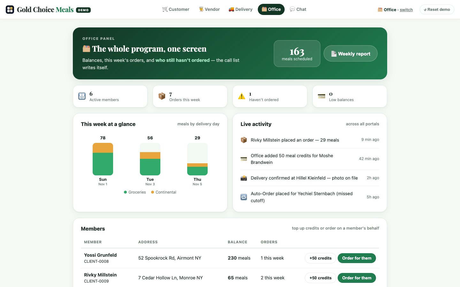Click the package icon beside Rivky Millstein order
Image resolution: width=460 pixels, height=287 pixels.
(244, 140)
